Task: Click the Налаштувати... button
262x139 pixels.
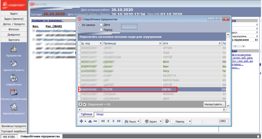Action: point(214,104)
